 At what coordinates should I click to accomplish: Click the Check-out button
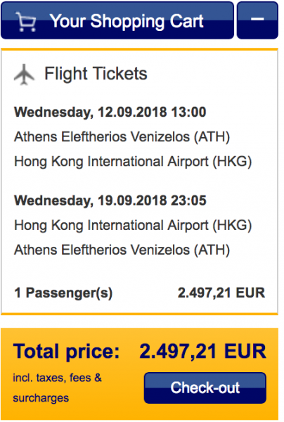(x=205, y=388)
